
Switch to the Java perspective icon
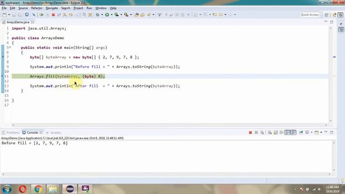pos(334,15)
